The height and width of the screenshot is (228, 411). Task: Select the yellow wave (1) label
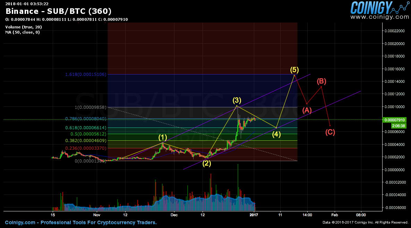163,138
